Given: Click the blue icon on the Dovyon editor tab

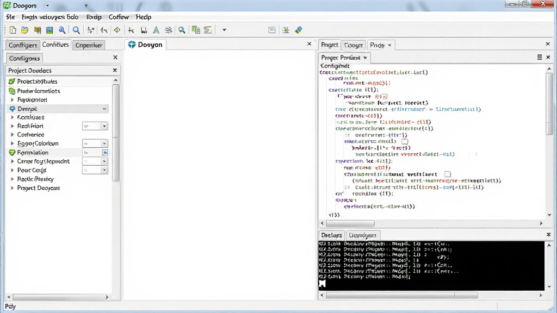Looking at the screenshot, I should click(x=132, y=45).
